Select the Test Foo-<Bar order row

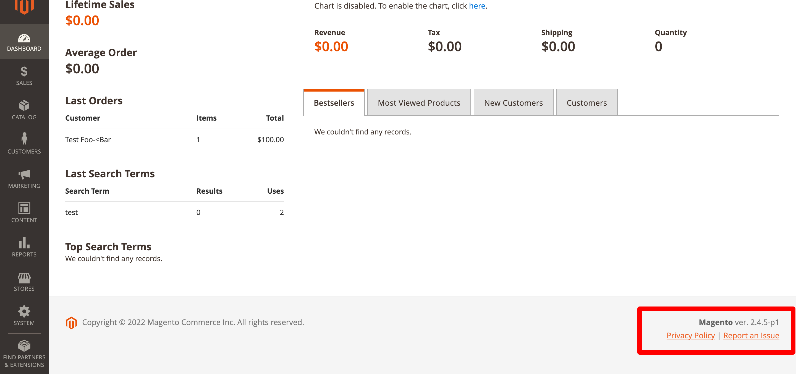click(x=88, y=139)
